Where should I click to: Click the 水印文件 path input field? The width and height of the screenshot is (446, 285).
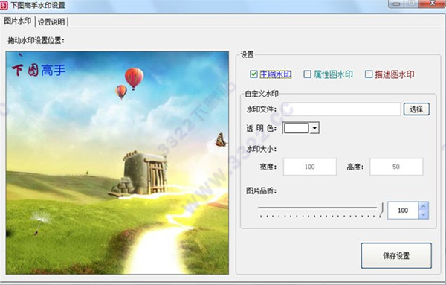coord(341,109)
